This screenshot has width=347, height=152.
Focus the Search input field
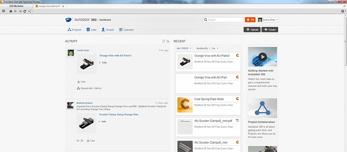[x=223, y=20]
